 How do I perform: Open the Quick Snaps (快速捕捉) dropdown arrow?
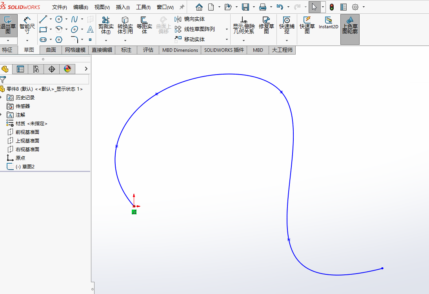point(287,40)
